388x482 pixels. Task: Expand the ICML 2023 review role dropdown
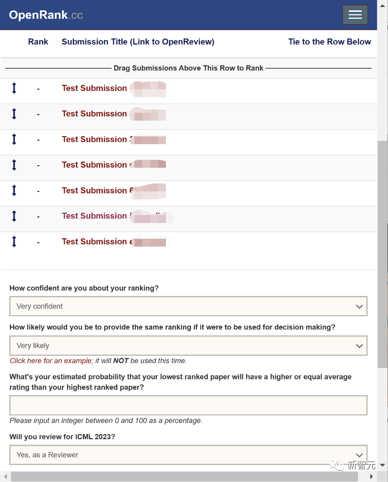(188, 455)
